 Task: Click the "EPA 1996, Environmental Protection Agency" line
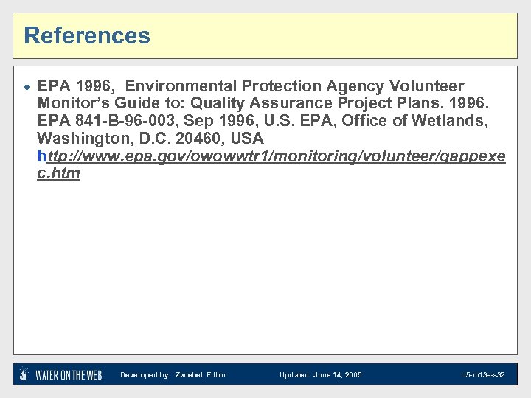(x=184, y=86)
